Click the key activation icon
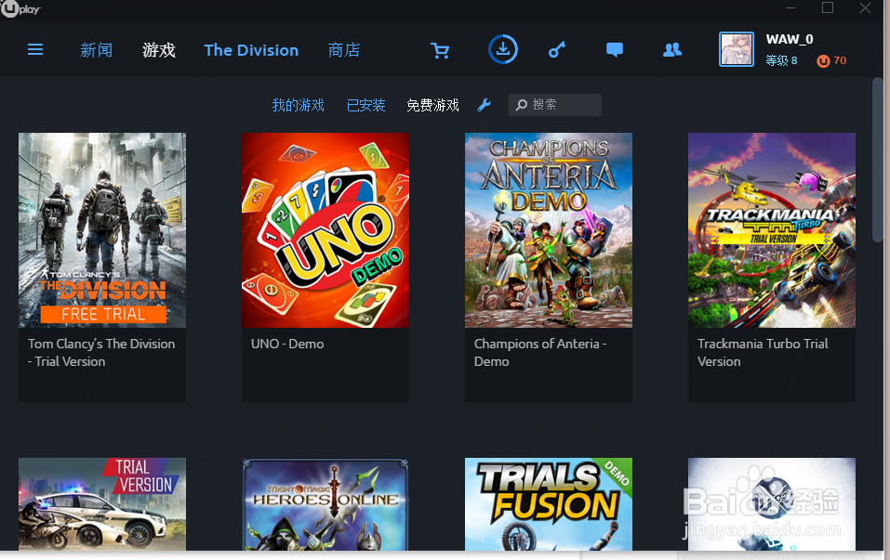The image size is (890, 560). pyautogui.click(x=557, y=50)
